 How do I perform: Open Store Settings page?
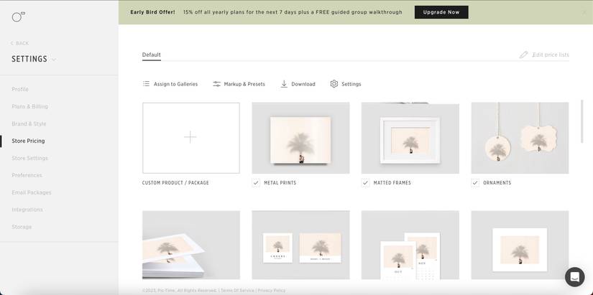30,158
